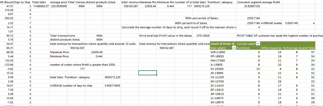Open the Row Labels sort dropdown
The width and height of the screenshot is (323, 106).
pos(234,48)
